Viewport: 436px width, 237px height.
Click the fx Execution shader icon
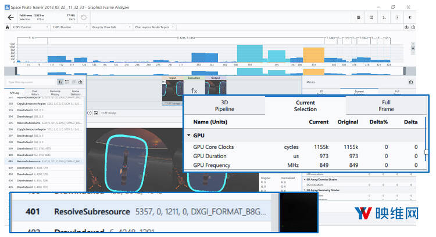click(x=195, y=90)
